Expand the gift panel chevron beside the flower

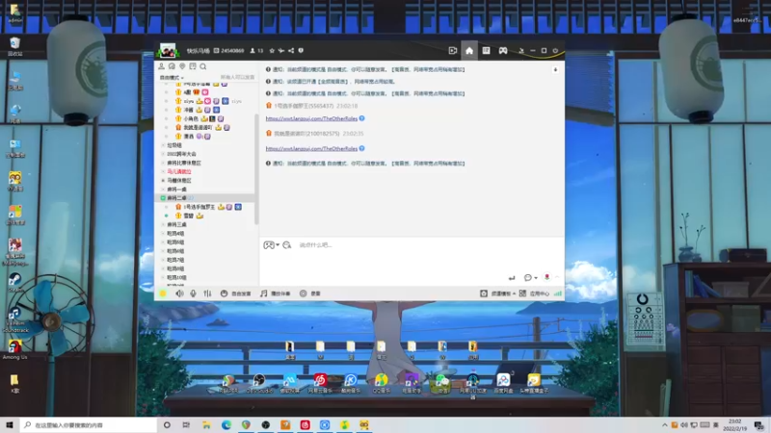click(x=557, y=277)
